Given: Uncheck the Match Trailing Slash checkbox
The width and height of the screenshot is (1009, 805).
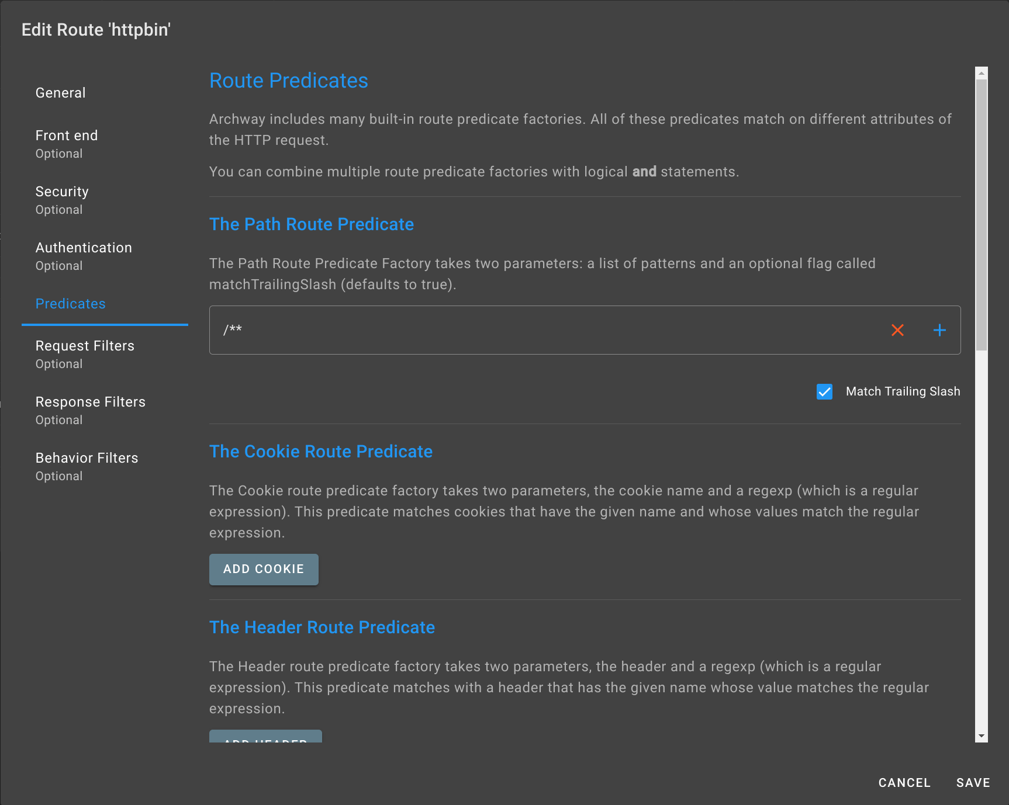Looking at the screenshot, I should pos(824,391).
